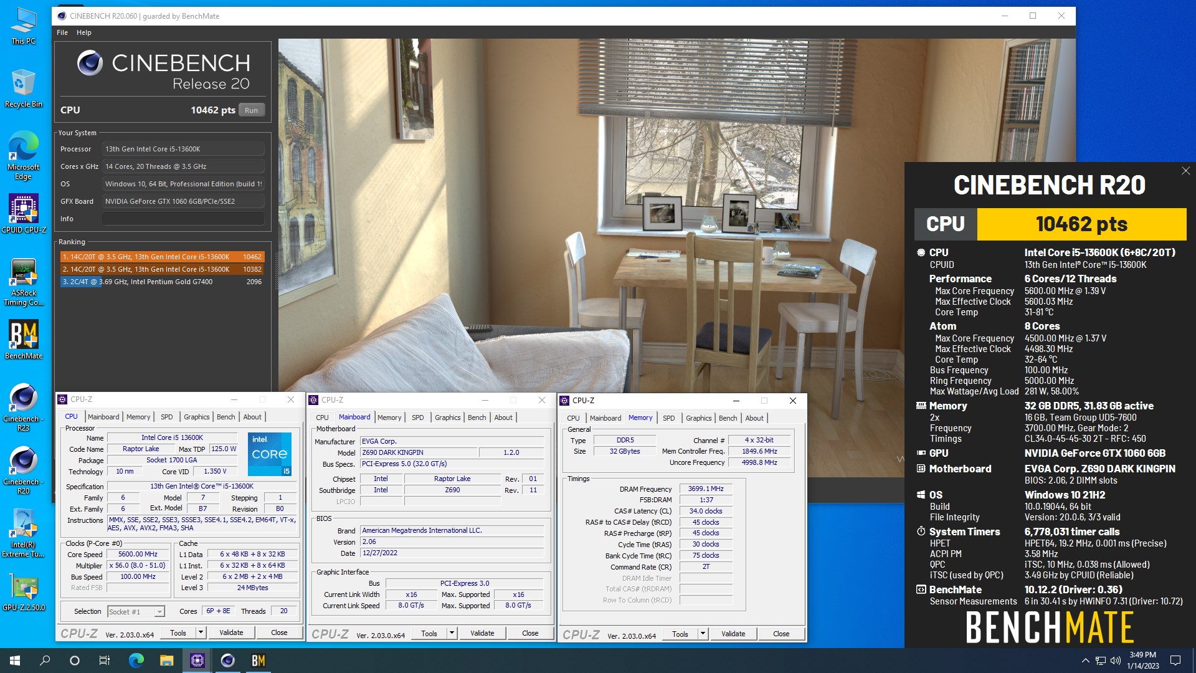This screenshot has width=1196, height=673.
Task: Click the Z690 DARK KINGPIN model field
Action: [x=419, y=452]
